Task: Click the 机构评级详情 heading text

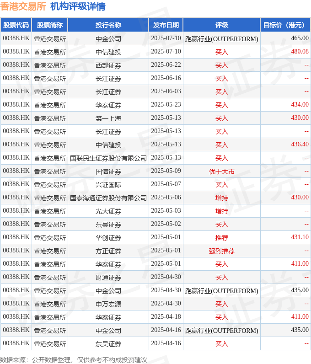Action: [78, 6]
